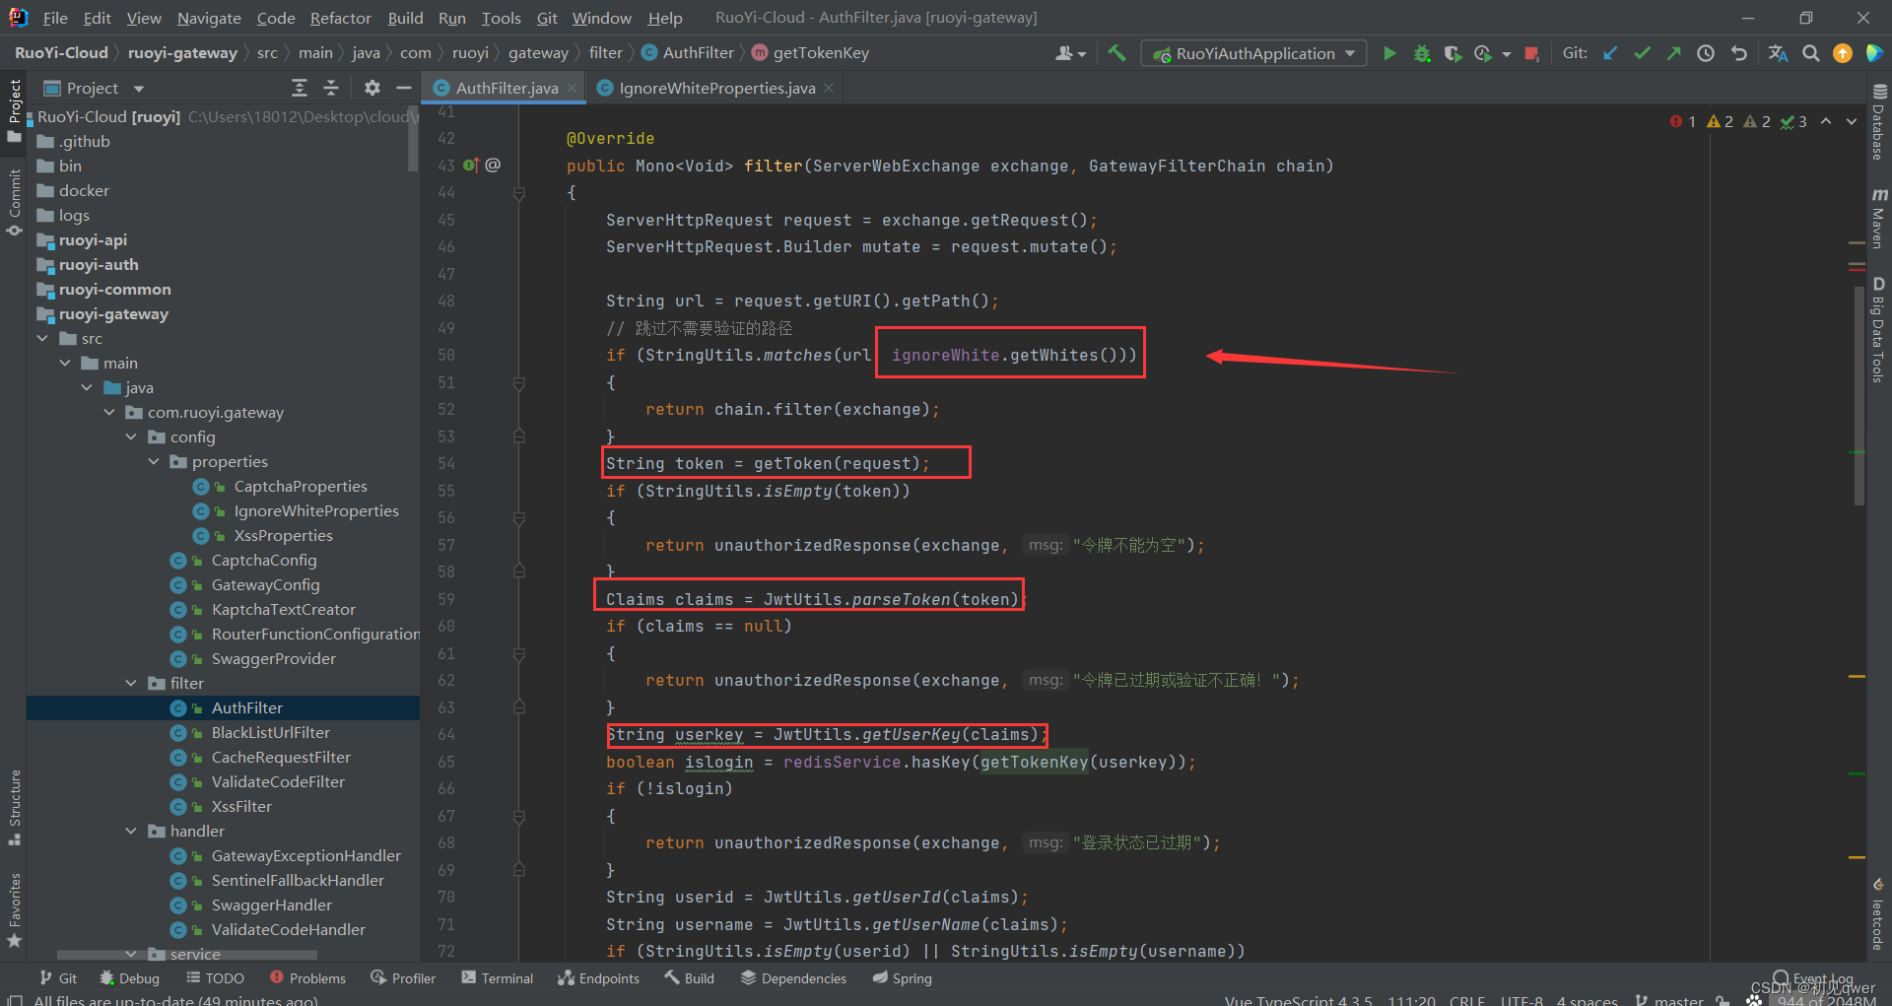Open the Refactor menu

tap(340, 18)
